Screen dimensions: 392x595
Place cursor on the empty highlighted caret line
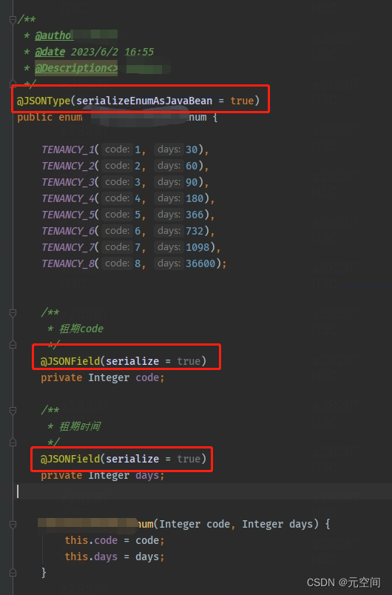click(x=204, y=492)
